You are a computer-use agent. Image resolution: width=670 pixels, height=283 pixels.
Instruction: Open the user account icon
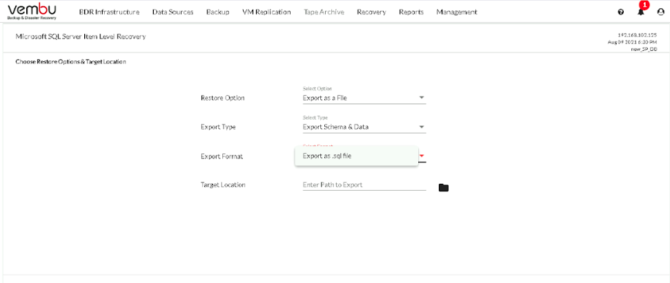click(x=660, y=12)
